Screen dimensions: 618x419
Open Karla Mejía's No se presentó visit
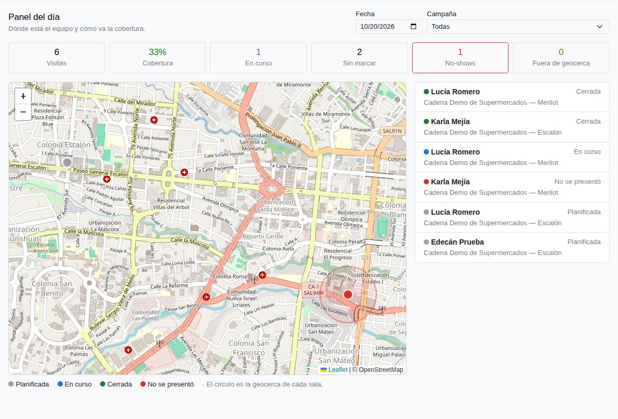(x=512, y=187)
